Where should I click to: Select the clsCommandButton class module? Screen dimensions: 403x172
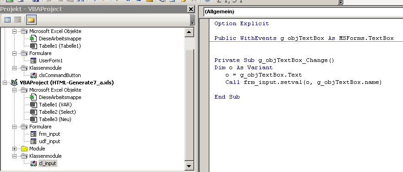tap(60, 75)
